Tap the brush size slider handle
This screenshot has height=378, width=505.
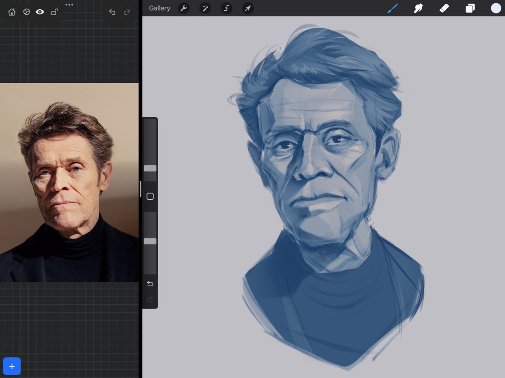coord(150,168)
